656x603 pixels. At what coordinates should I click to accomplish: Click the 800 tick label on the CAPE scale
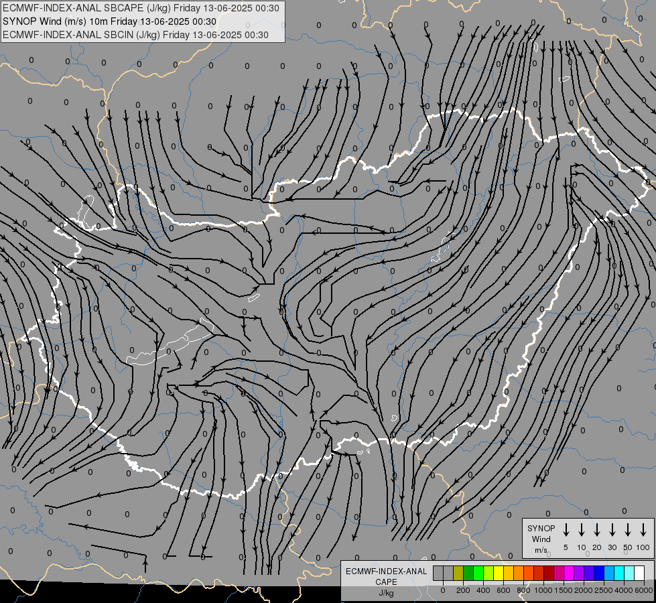[523, 590]
